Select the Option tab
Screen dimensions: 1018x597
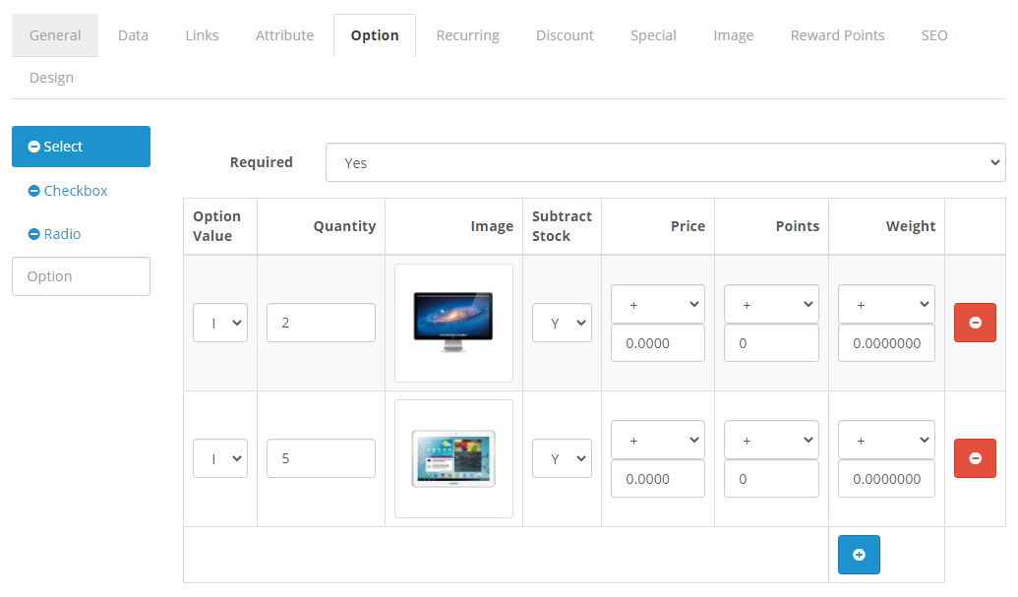pyautogui.click(x=375, y=35)
